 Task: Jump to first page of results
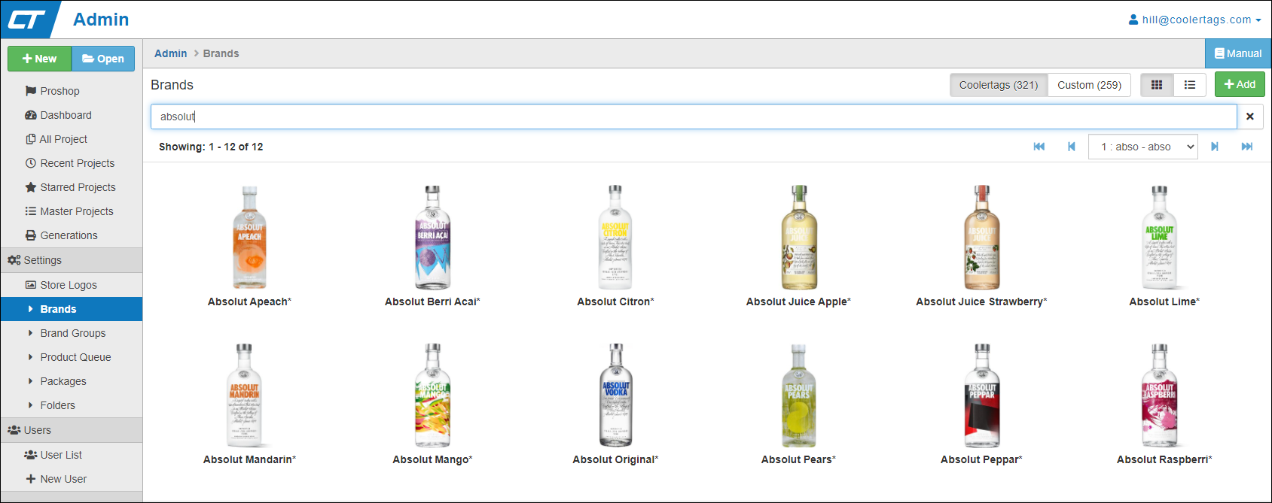pos(1039,147)
